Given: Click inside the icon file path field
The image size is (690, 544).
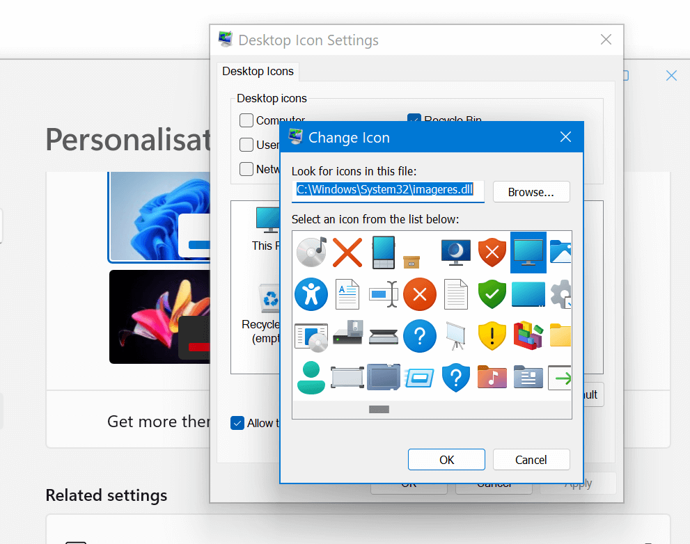Looking at the screenshot, I should (386, 191).
